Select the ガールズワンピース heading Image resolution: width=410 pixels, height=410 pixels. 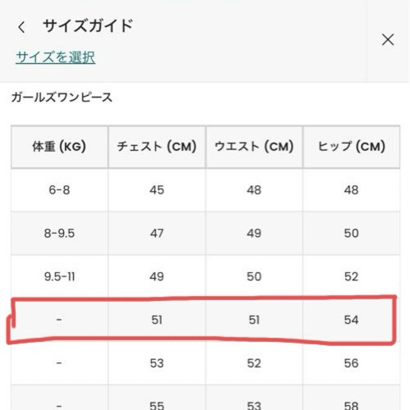pos(62,98)
